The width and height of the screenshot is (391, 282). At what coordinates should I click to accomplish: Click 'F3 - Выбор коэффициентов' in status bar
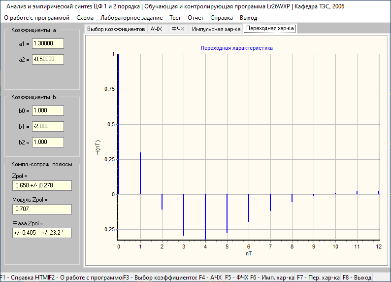(160, 278)
